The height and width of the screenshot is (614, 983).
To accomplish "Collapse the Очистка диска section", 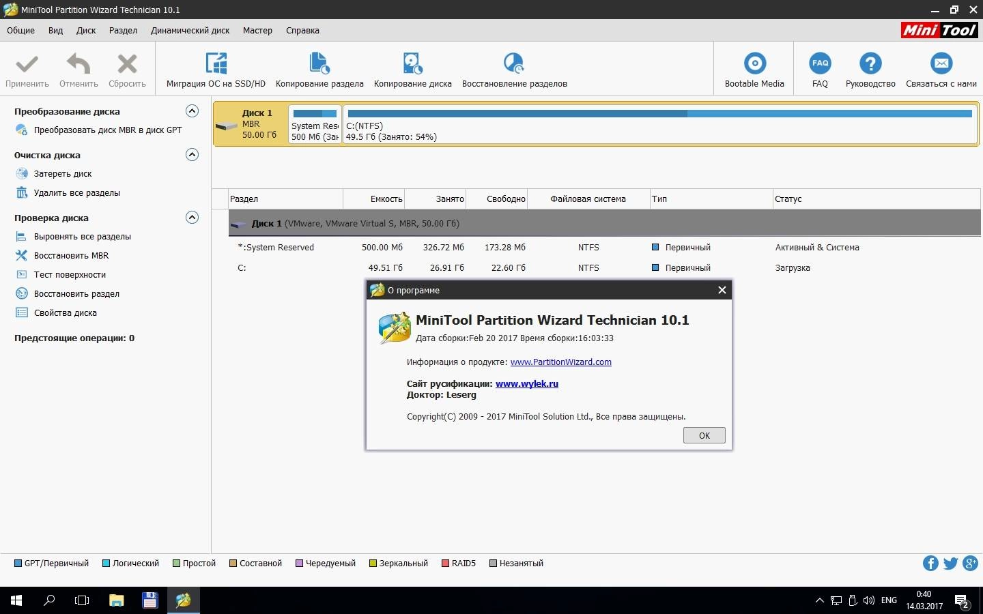I will 193,154.
